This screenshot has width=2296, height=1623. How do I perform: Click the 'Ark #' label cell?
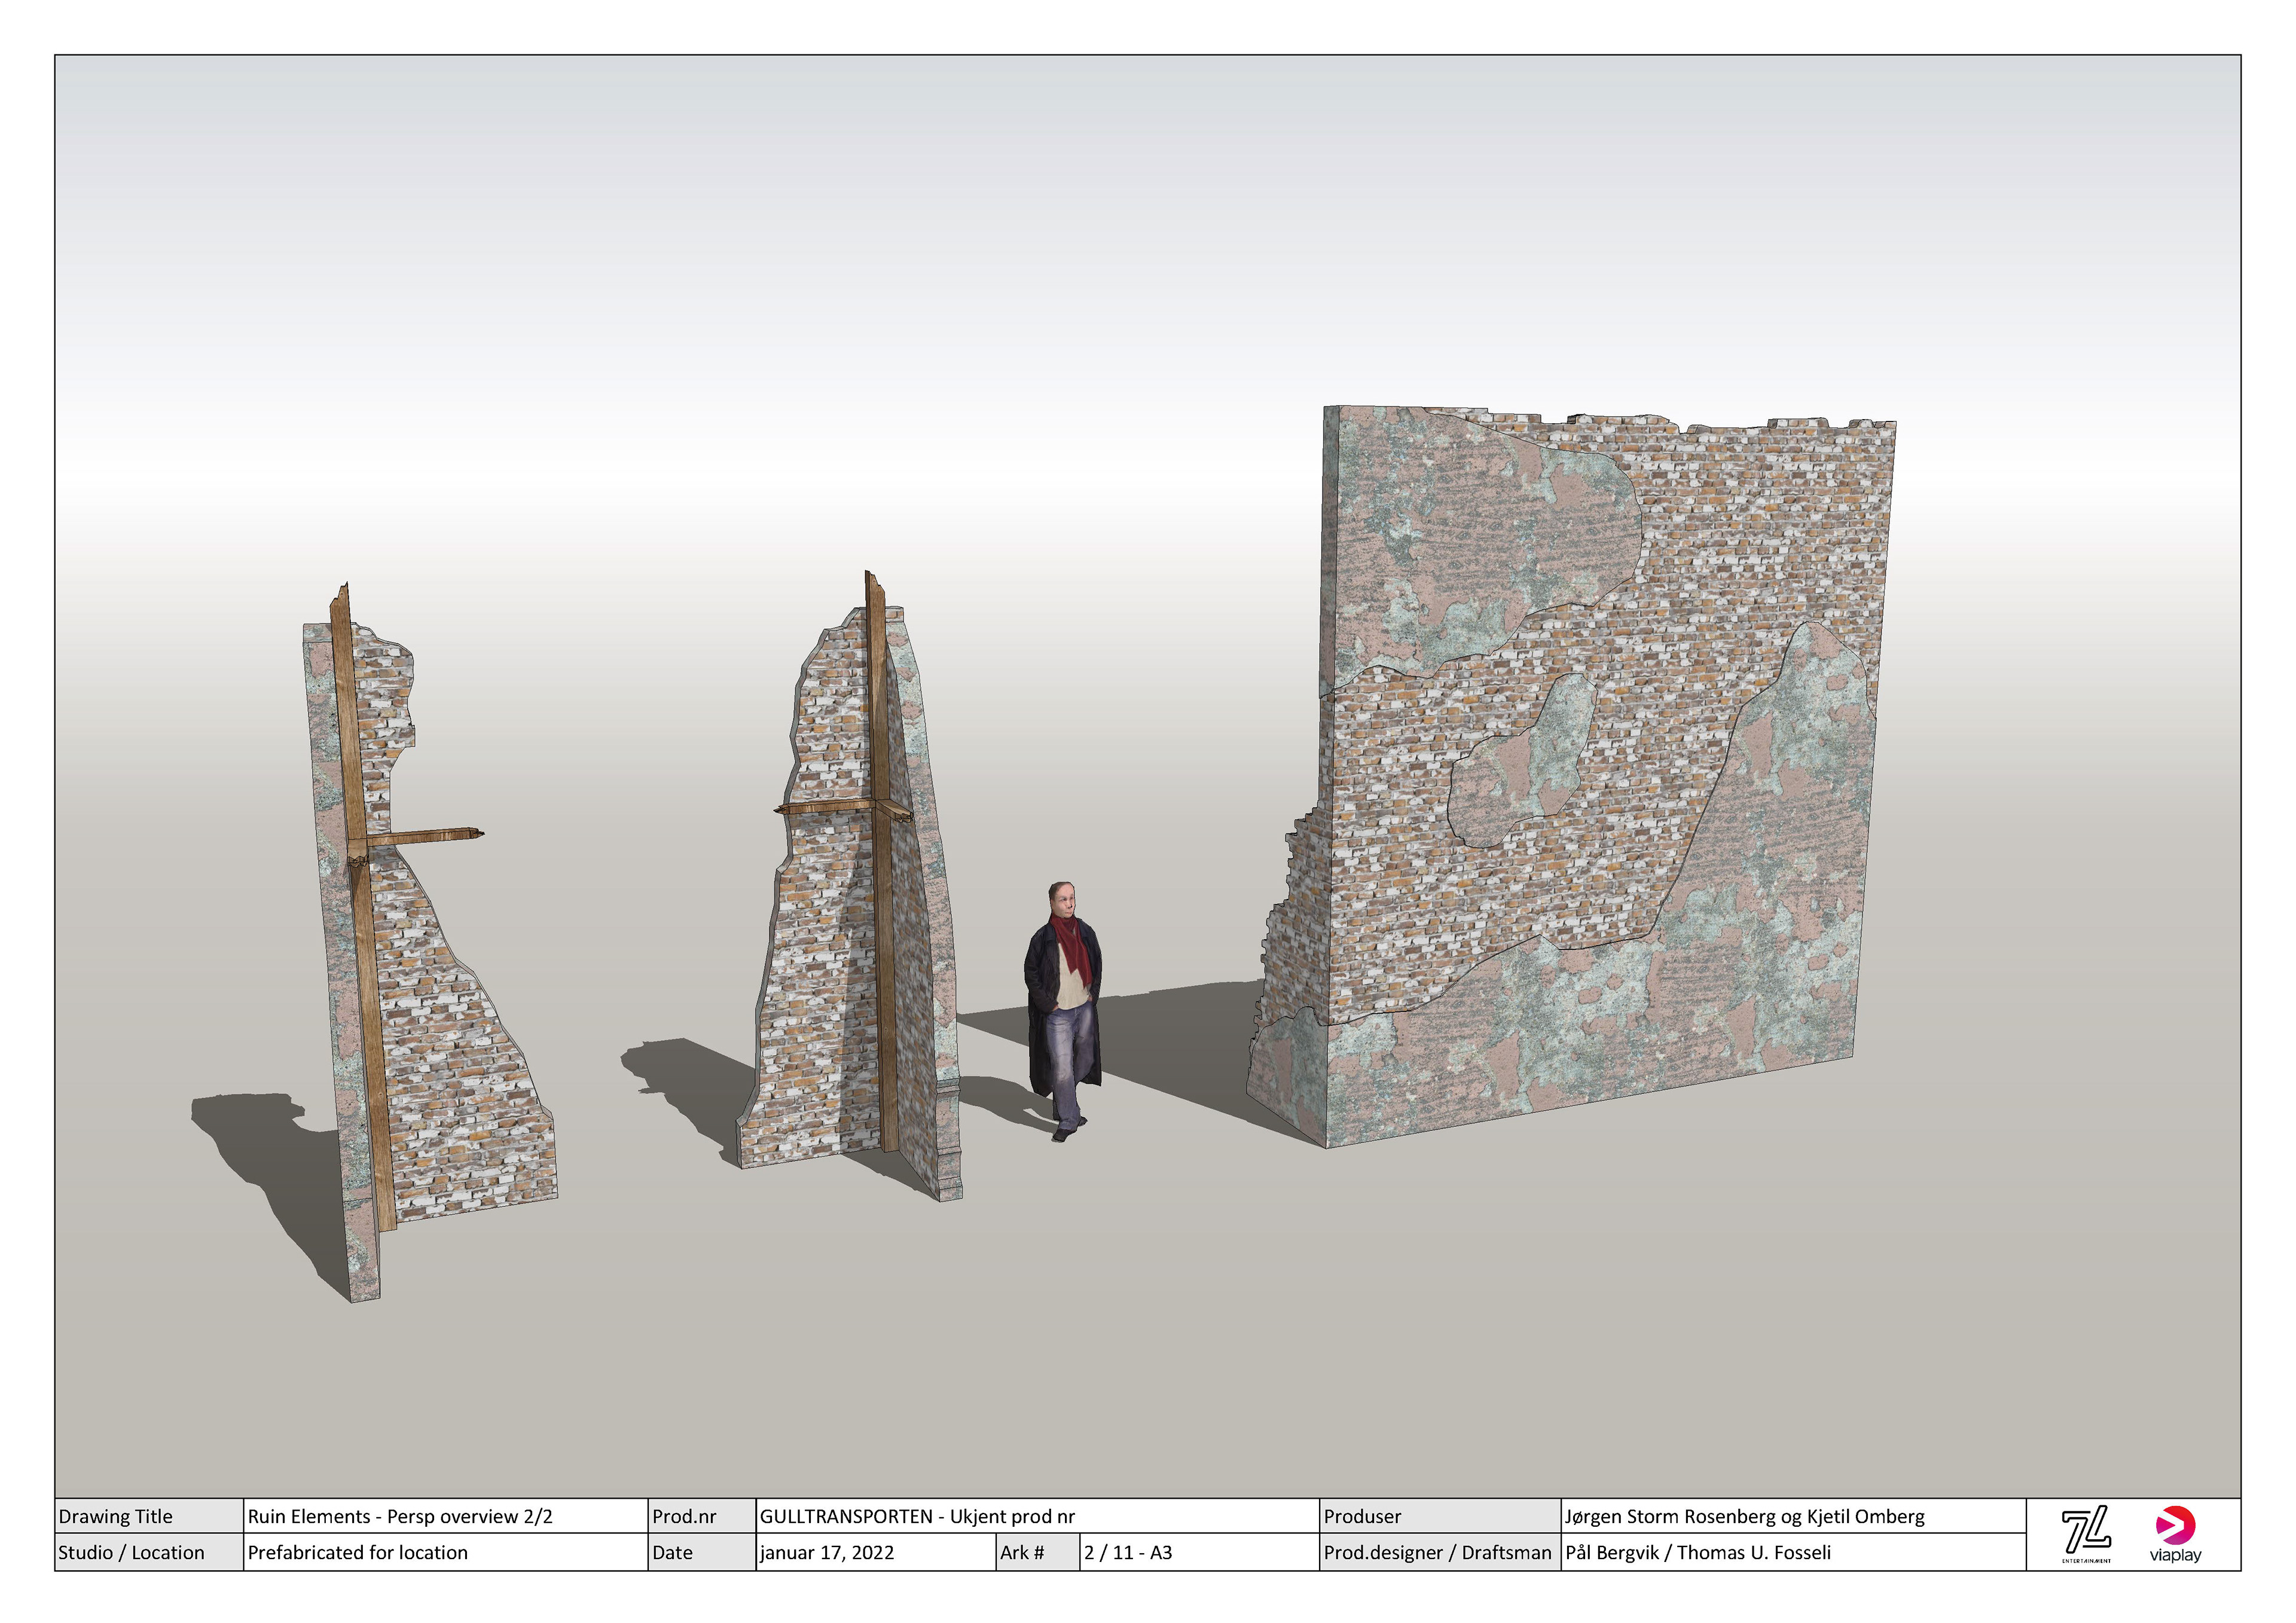(1022, 1552)
